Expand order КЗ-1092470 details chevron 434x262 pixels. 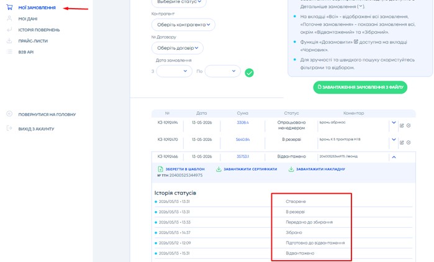pos(394,140)
